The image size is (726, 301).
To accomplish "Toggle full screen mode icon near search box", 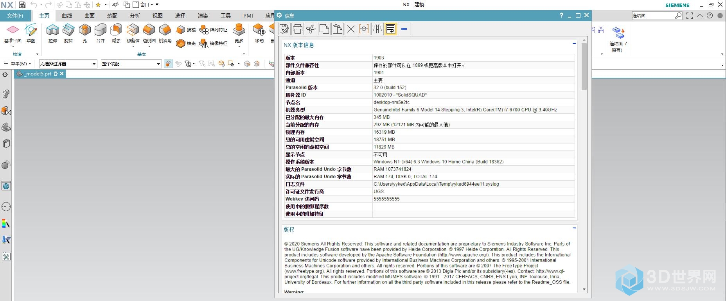I will 690,16.
